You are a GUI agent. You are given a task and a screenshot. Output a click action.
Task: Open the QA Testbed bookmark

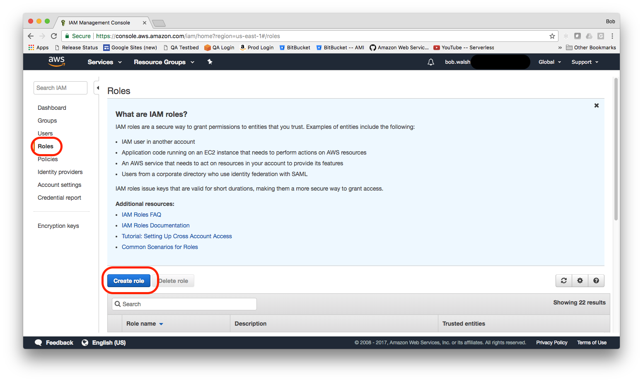181,48
